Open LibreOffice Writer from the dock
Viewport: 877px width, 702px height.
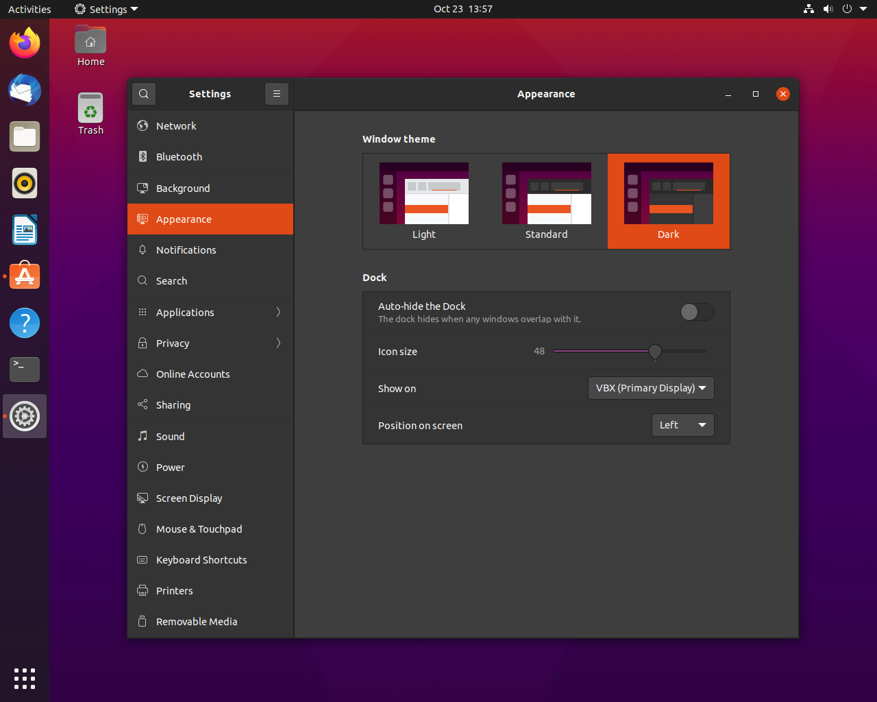point(25,230)
